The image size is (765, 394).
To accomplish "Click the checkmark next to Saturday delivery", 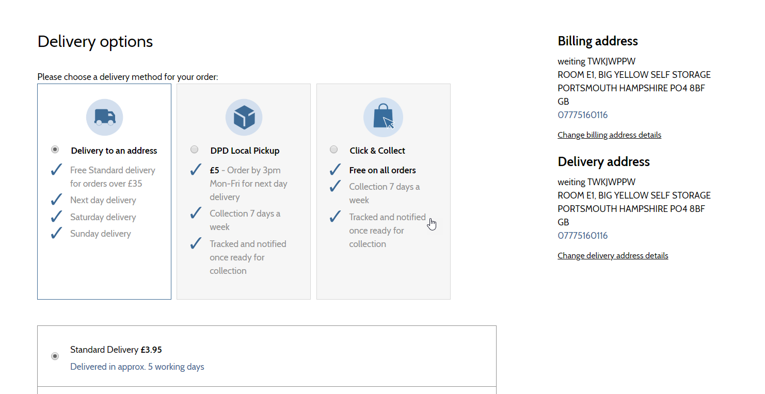I will (x=56, y=217).
